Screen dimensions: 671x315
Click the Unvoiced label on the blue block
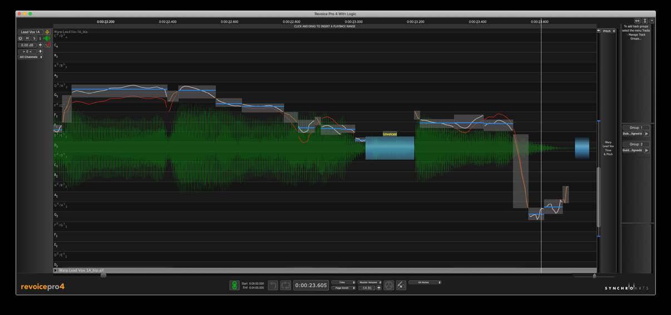tap(390, 134)
